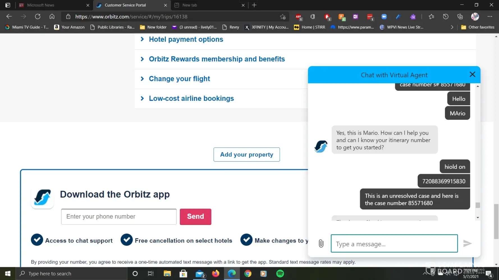Image resolution: width=499 pixels, height=280 pixels.
Task: Open the Office extension
Action: tap(313, 17)
